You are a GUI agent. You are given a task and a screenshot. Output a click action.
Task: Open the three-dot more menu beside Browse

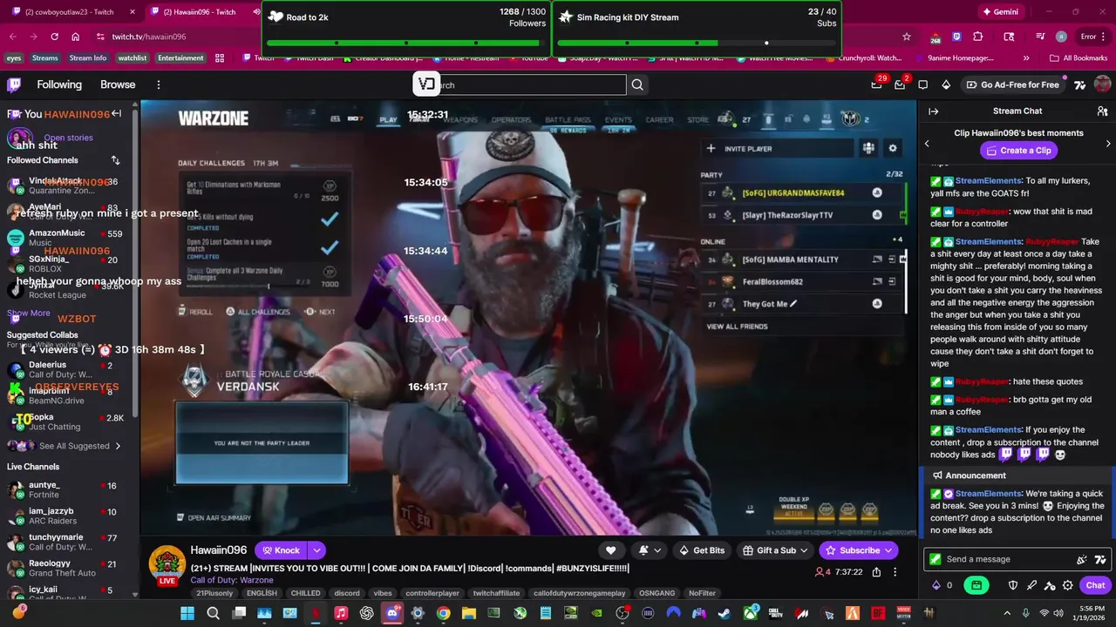click(x=159, y=84)
